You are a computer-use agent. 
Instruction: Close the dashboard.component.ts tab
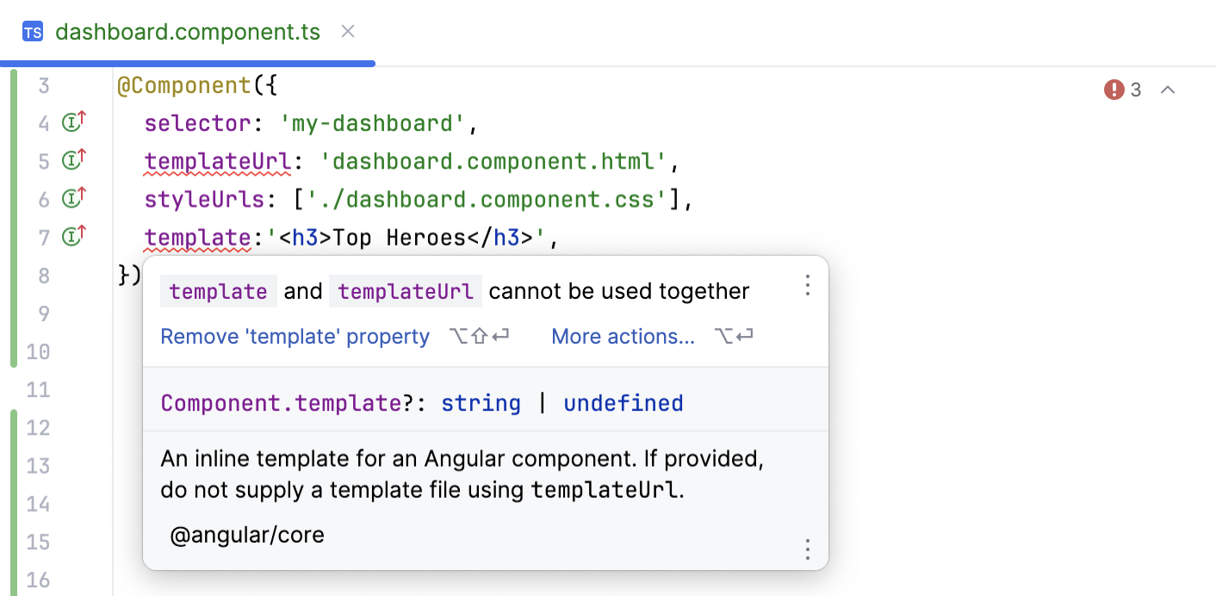pyautogui.click(x=347, y=31)
